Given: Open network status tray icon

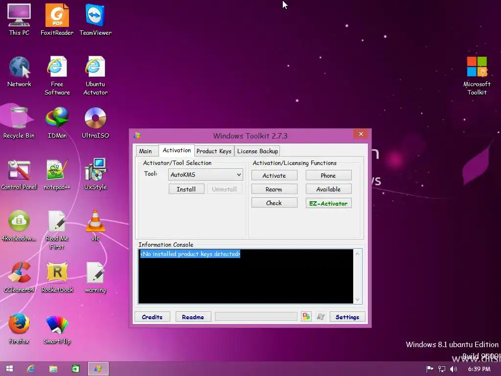Looking at the screenshot, I should point(442,369).
